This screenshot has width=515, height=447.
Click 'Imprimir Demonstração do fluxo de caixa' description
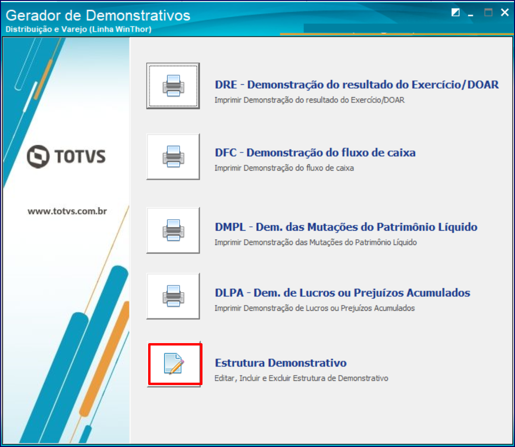(x=284, y=168)
